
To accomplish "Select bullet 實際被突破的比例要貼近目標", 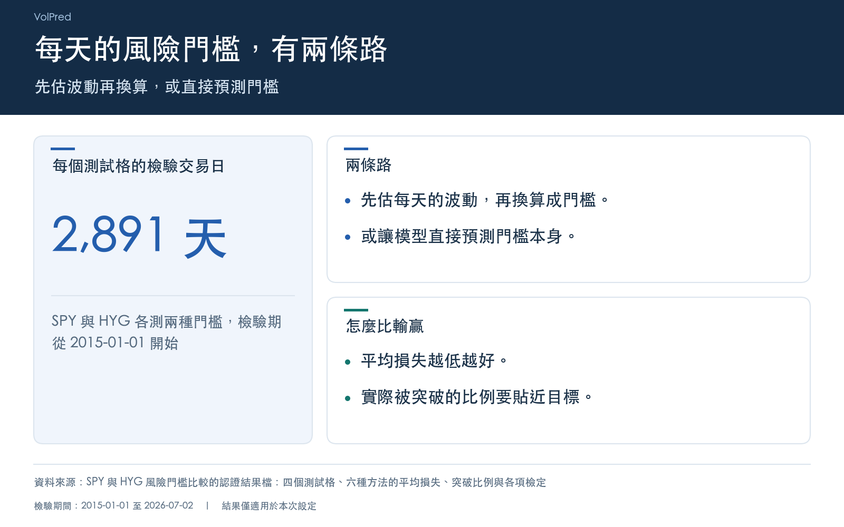I will 476,397.
